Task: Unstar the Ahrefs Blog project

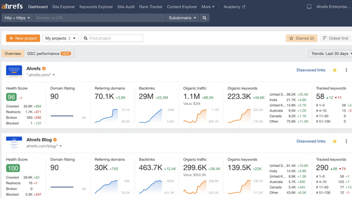Action: [334, 141]
